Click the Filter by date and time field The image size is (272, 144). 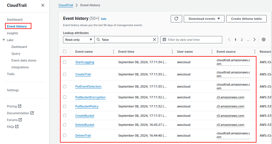pyautogui.click(x=187, y=40)
